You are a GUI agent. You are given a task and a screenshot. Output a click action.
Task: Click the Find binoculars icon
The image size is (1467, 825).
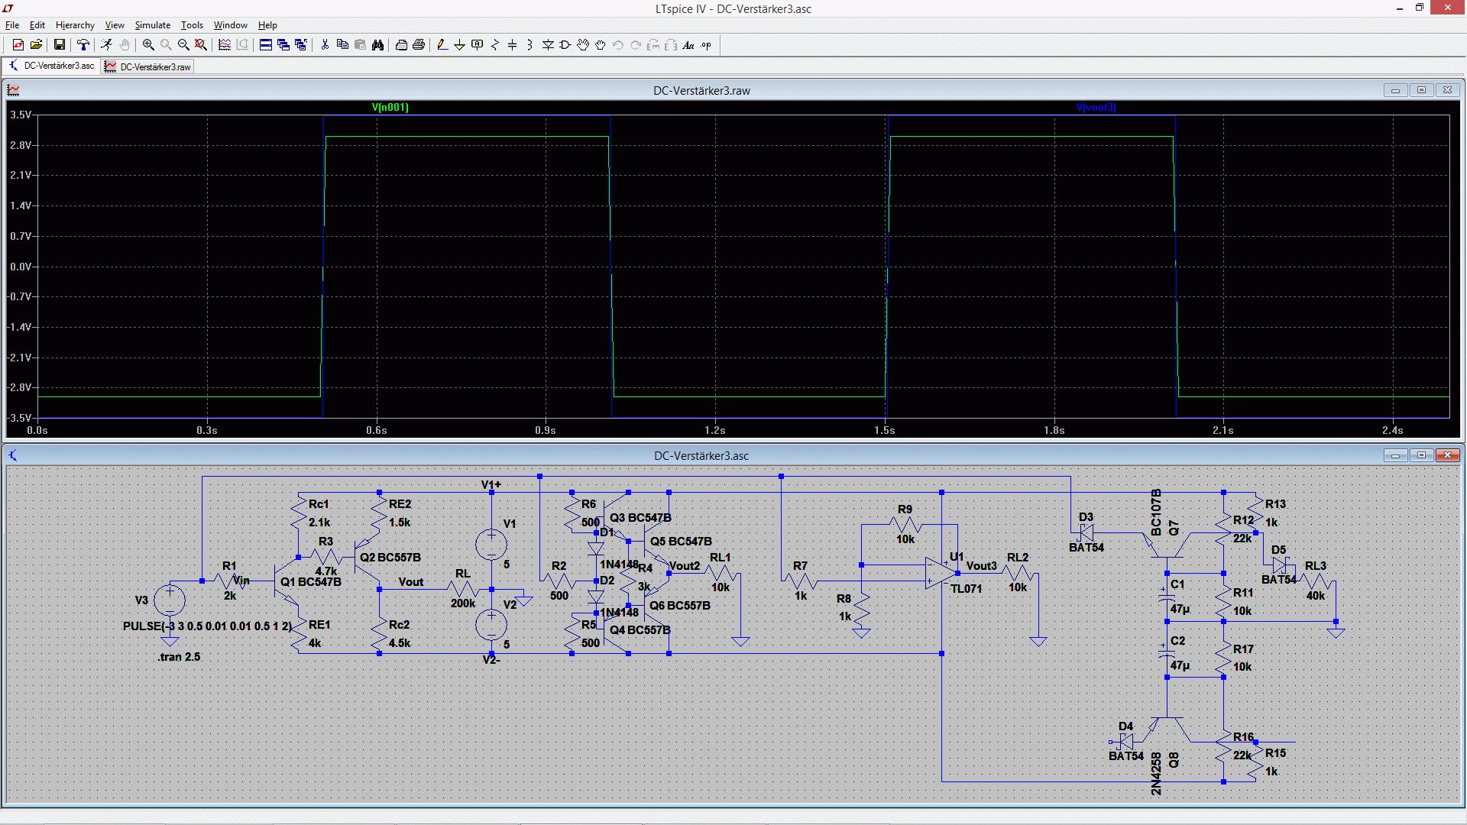(377, 45)
